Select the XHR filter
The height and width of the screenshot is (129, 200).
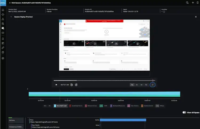click(x=103, y=106)
